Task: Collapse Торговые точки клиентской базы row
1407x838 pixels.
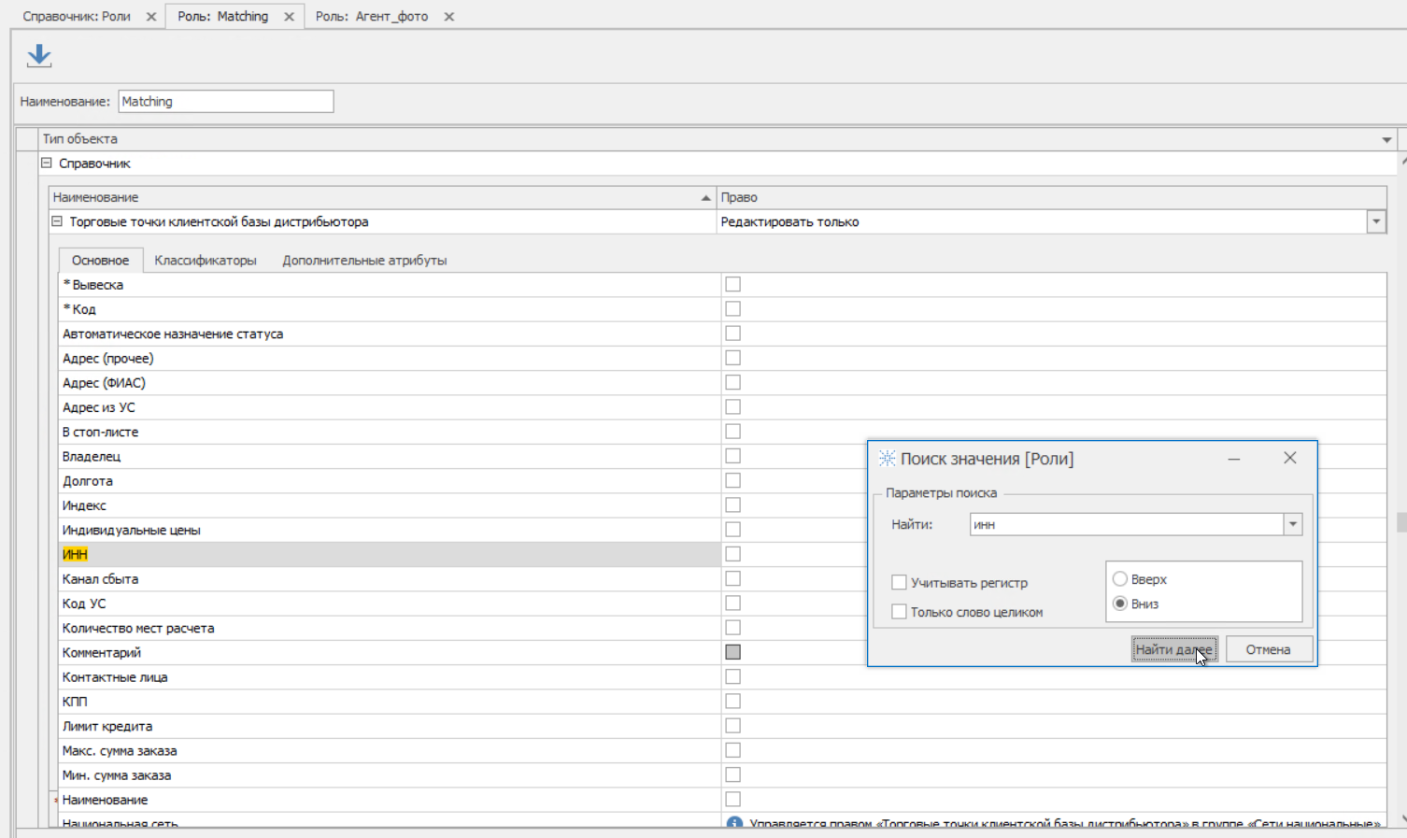Action: click(56, 221)
